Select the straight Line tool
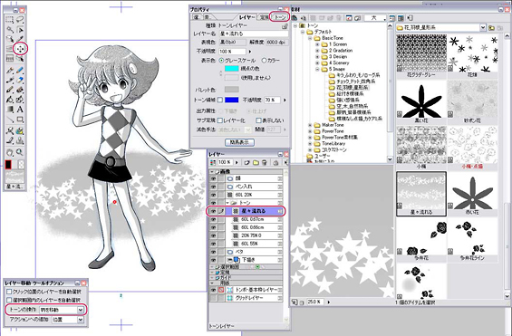Image resolution: width=512 pixels, height=336 pixels. [x=10, y=120]
